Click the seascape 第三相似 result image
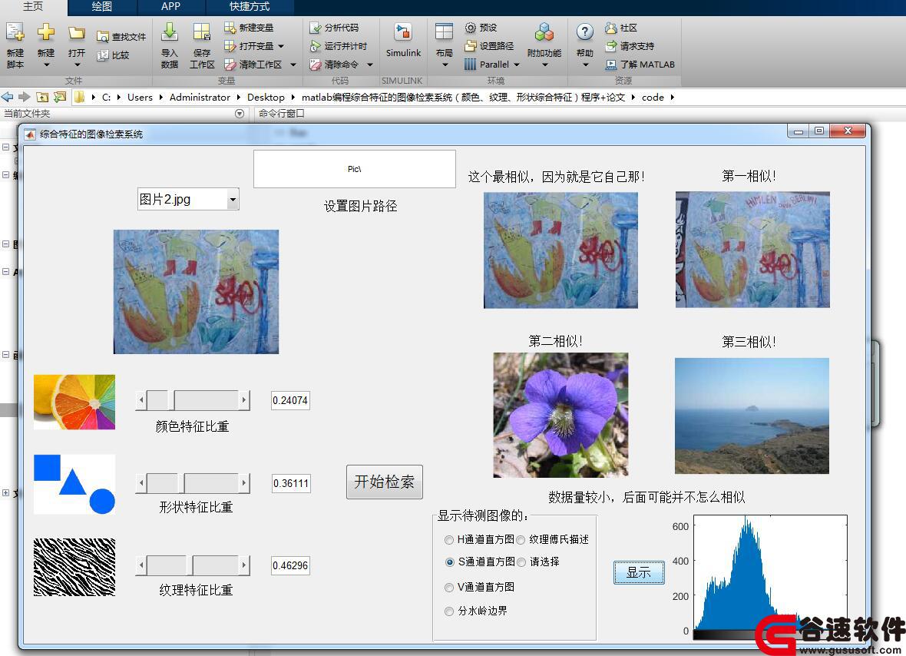Image resolution: width=906 pixels, height=656 pixels. [752, 416]
